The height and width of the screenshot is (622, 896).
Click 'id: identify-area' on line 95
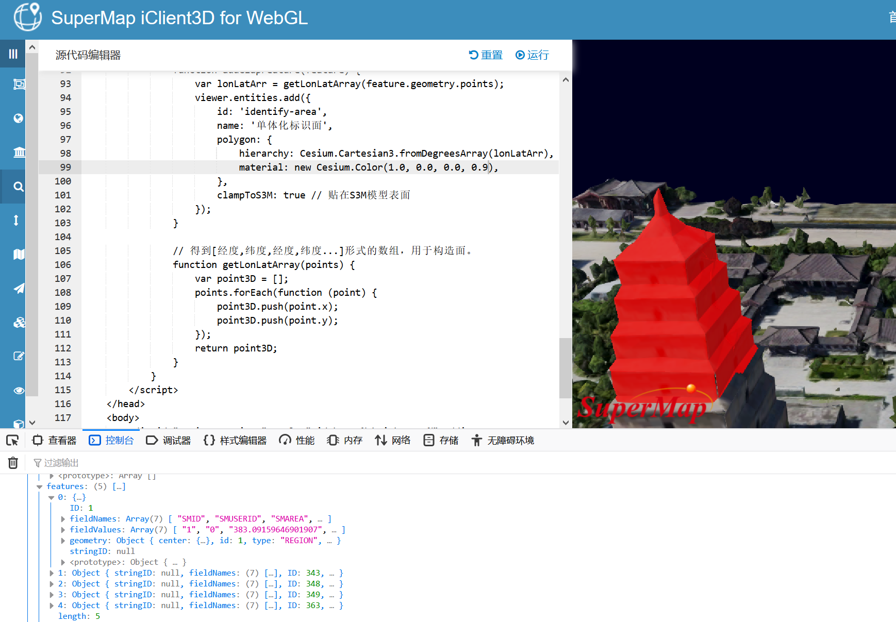[272, 112]
